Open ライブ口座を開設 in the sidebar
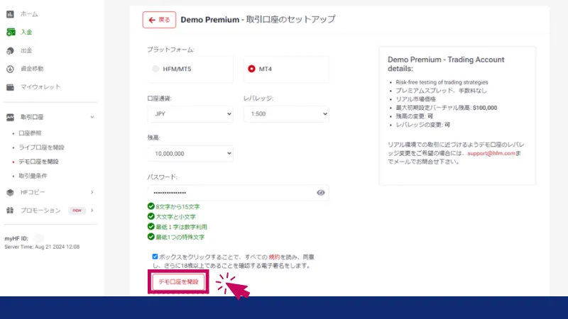The height and width of the screenshot is (319, 568). click(x=41, y=147)
